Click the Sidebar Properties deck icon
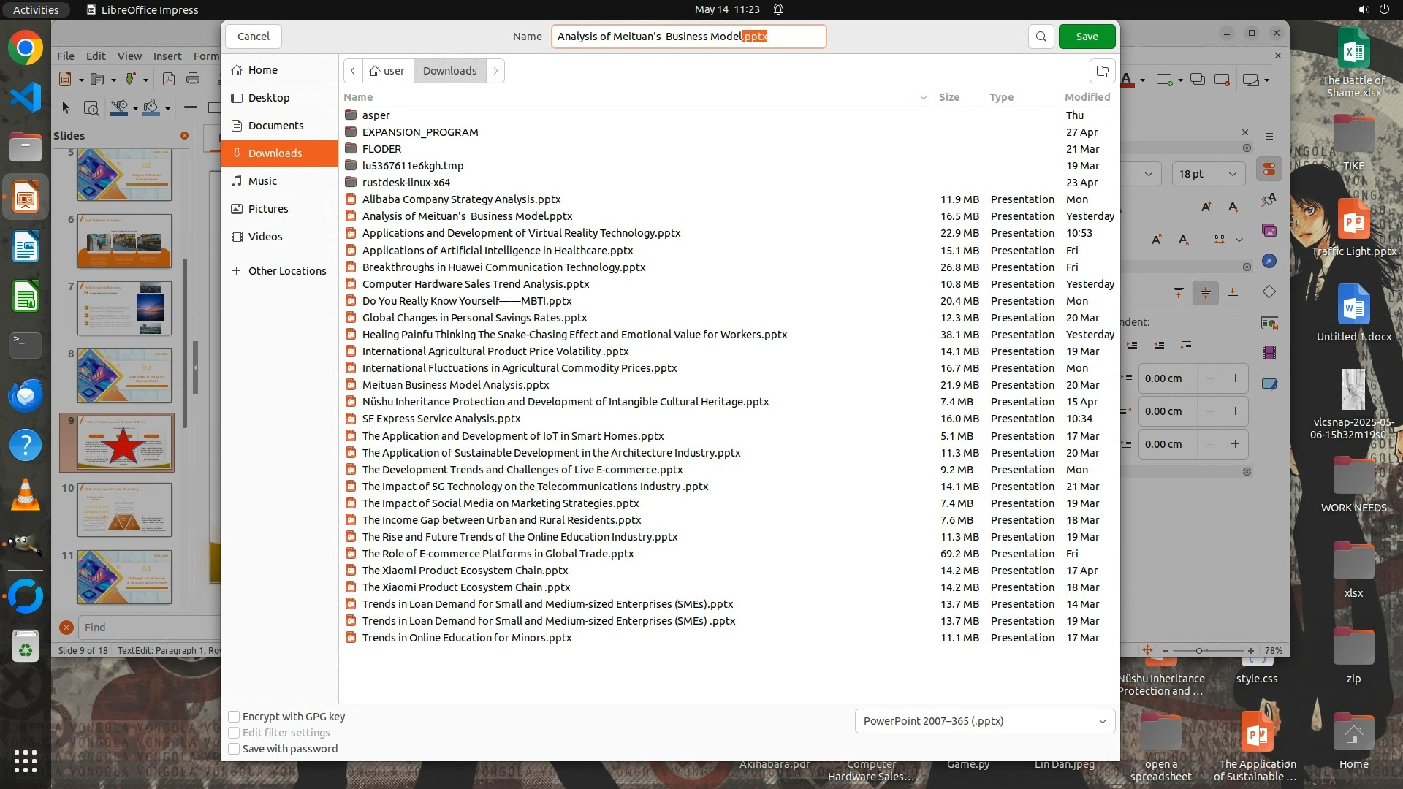Image resolution: width=1403 pixels, height=789 pixels. coord(1269,169)
